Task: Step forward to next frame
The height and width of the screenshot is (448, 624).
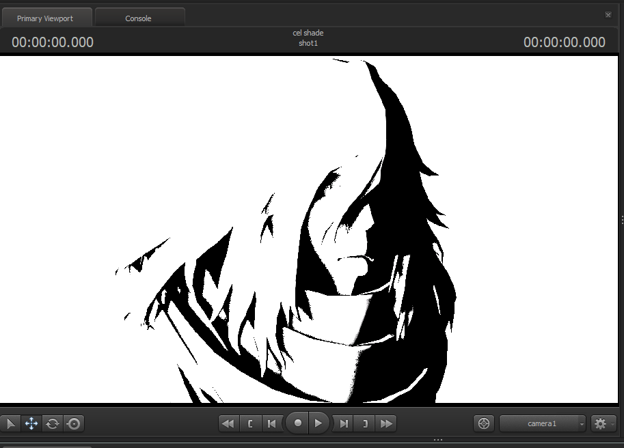Action: (343, 423)
